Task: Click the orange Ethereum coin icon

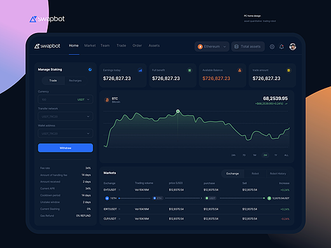Action: pos(200,46)
